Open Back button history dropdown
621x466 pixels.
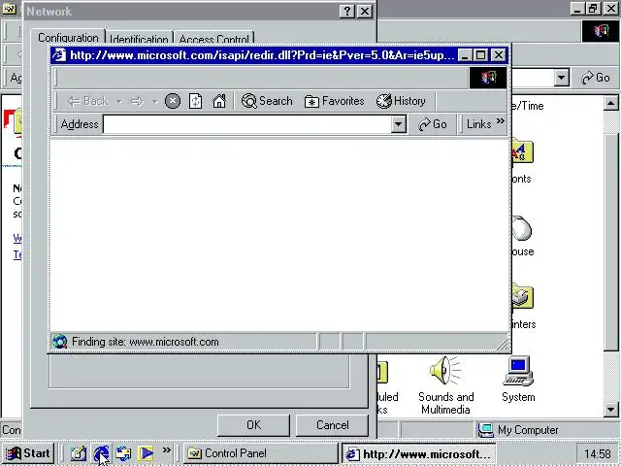click(119, 102)
